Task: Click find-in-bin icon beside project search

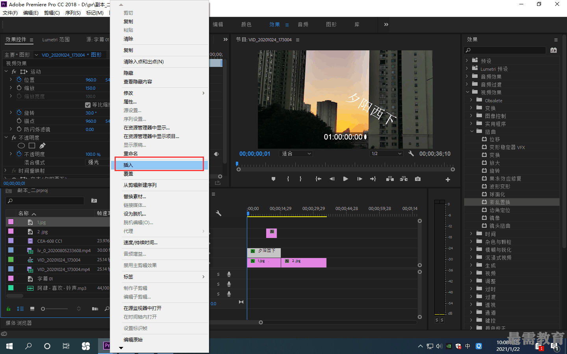Action: click(x=94, y=201)
